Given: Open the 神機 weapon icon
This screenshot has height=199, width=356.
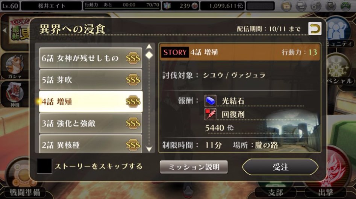Looking at the screenshot, I should tap(15, 94).
